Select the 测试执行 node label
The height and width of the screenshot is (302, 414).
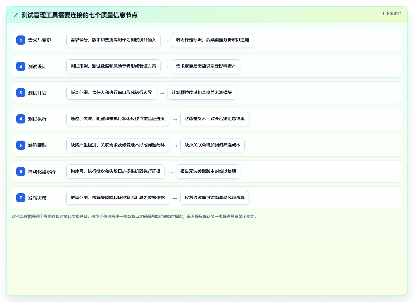pyautogui.click(x=37, y=119)
